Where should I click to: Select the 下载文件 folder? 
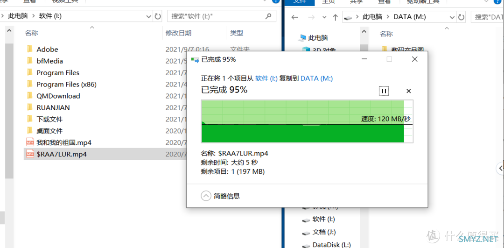coord(49,119)
